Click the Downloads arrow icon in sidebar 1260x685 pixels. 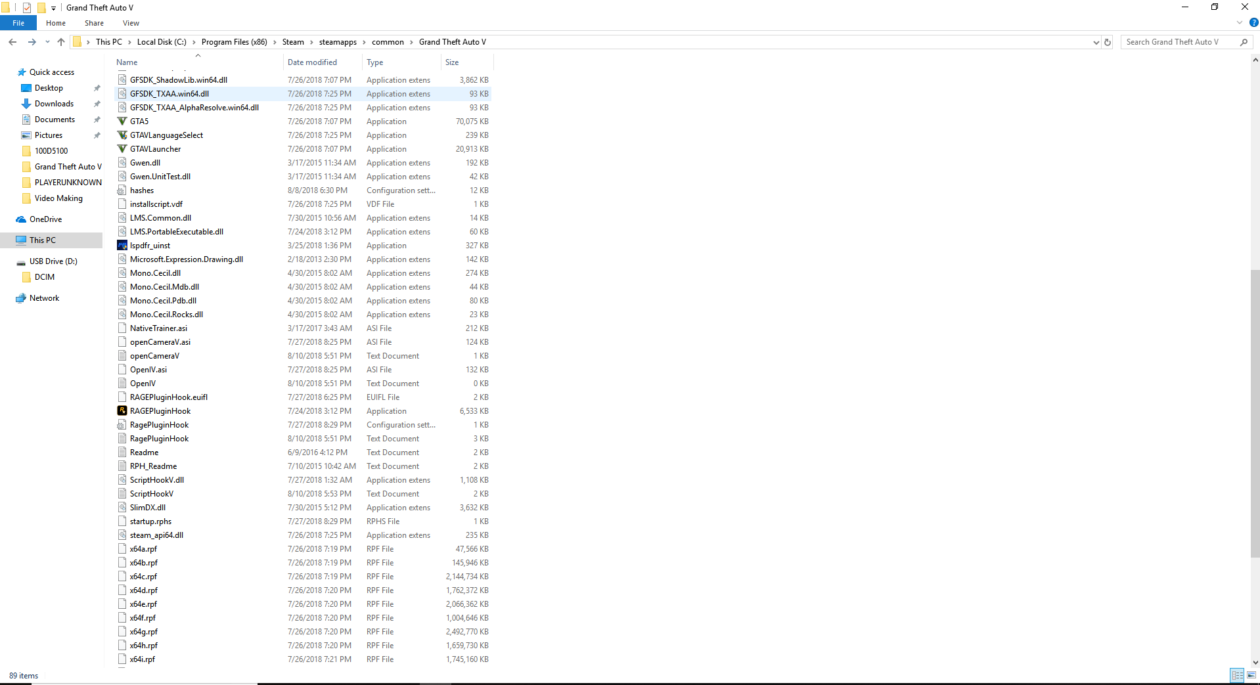pyautogui.click(x=26, y=104)
